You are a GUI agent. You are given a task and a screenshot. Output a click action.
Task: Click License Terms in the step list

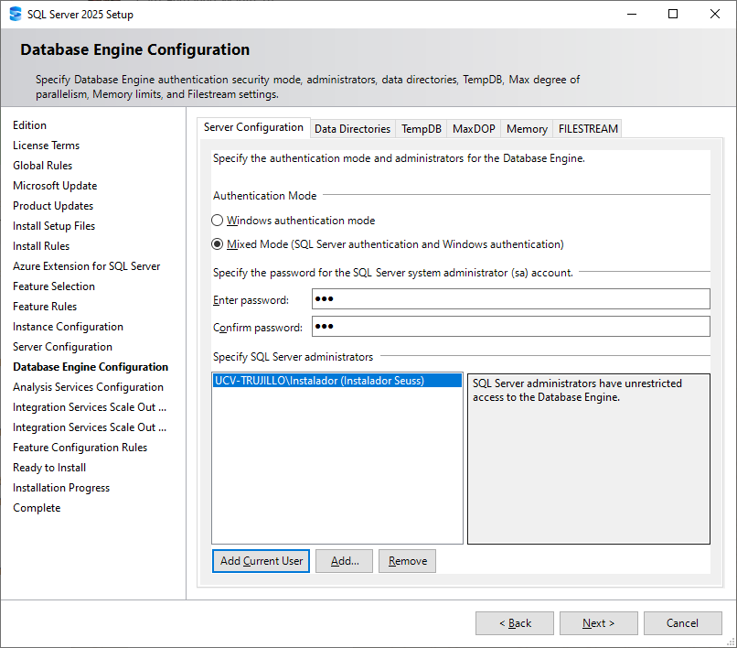point(46,146)
